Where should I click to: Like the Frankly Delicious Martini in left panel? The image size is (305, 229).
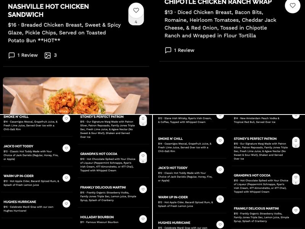(x=143, y=189)
